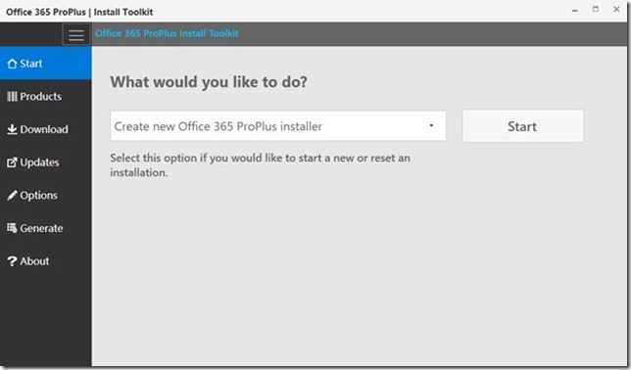The width and height of the screenshot is (631, 370).
Task: Close the Install Toolkit window
Action: [616, 9]
